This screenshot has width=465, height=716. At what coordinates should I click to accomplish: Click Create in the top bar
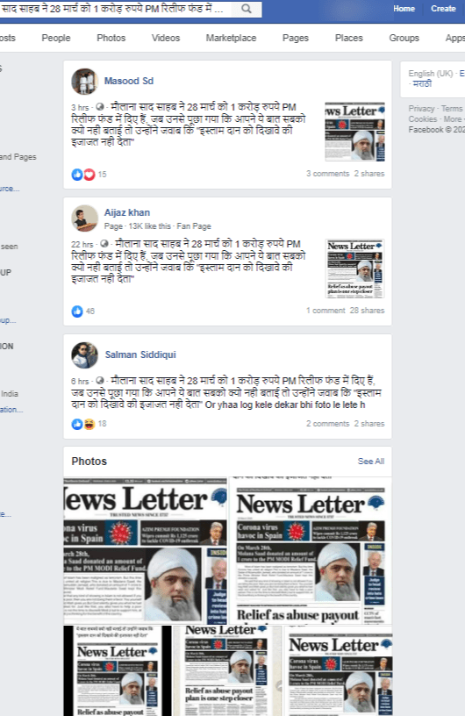point(443,9)
